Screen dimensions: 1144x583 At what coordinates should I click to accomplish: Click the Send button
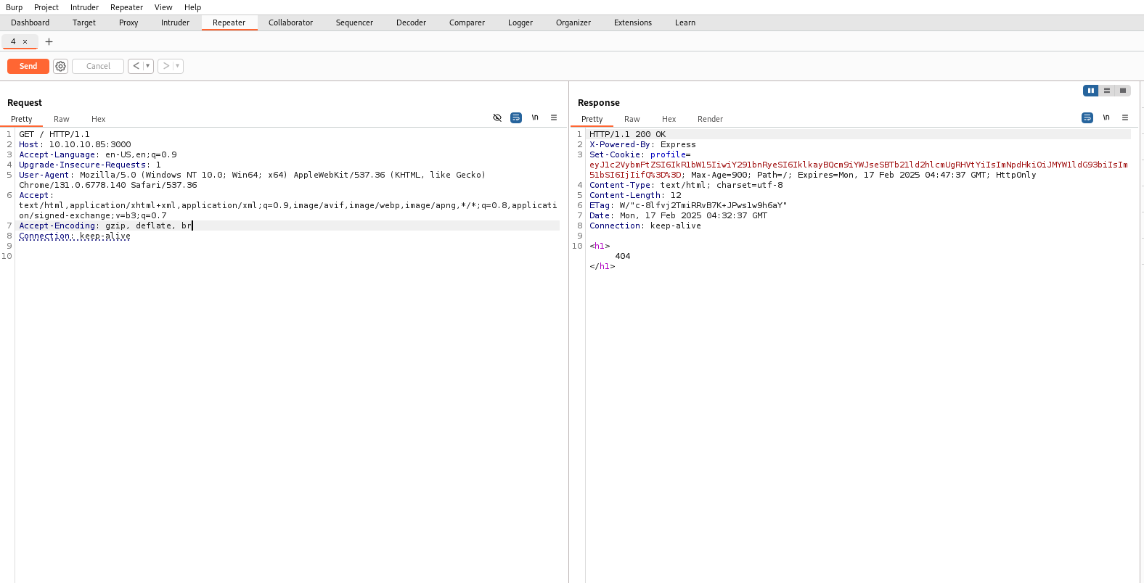coord(28,66)
